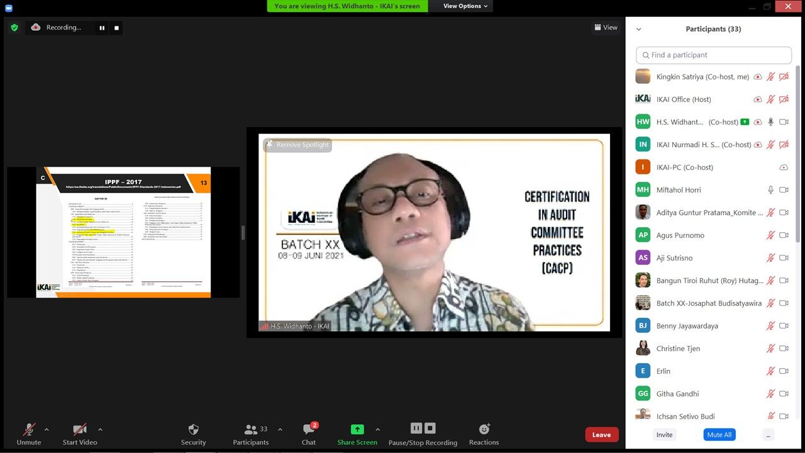Screen dimensions: 805x453
Task: Click IKAI Office's recording indicator icon
Action: click(x=758, y=99)
